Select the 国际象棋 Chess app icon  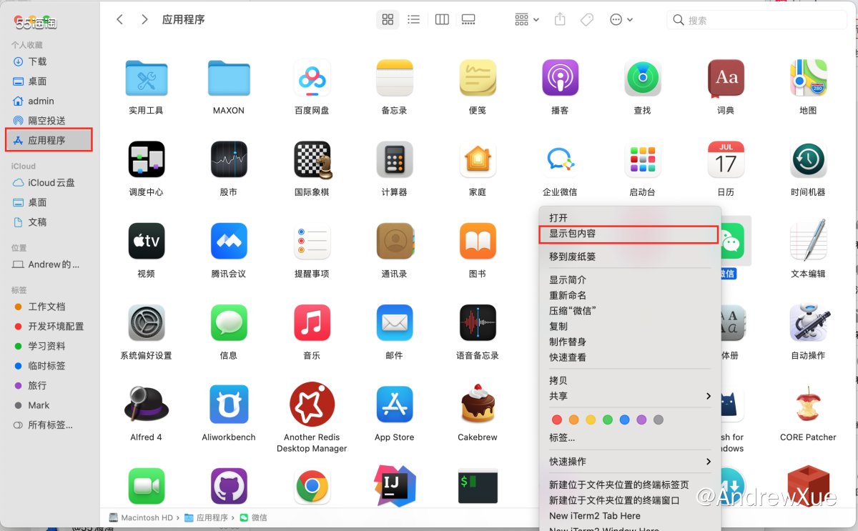pyautogui.click(x=312, y=159)
